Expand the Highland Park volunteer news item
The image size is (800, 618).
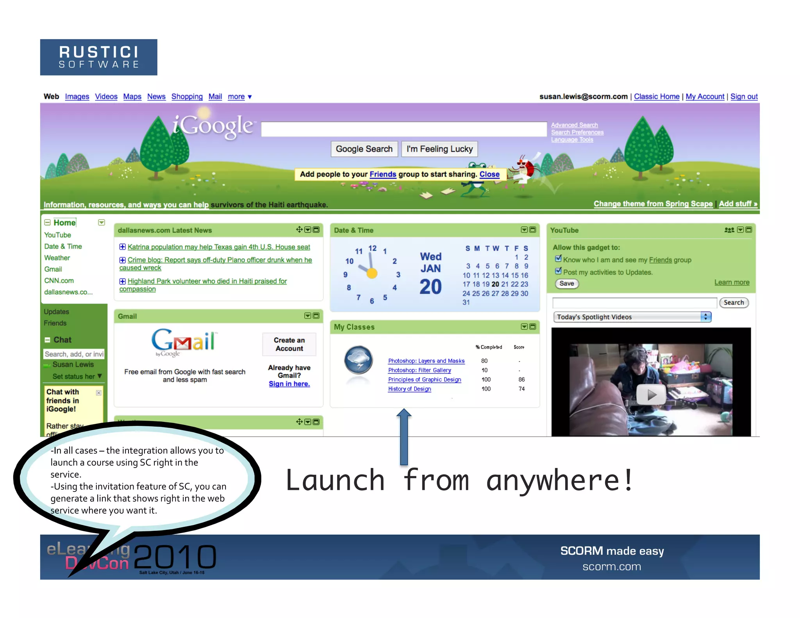point(122,281)
